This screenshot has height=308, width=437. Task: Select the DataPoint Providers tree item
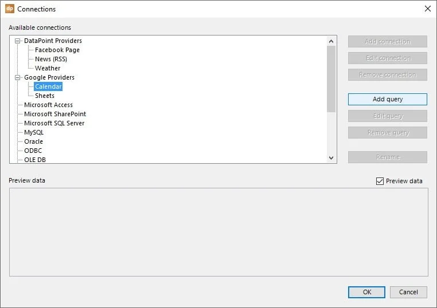[53, 41]
